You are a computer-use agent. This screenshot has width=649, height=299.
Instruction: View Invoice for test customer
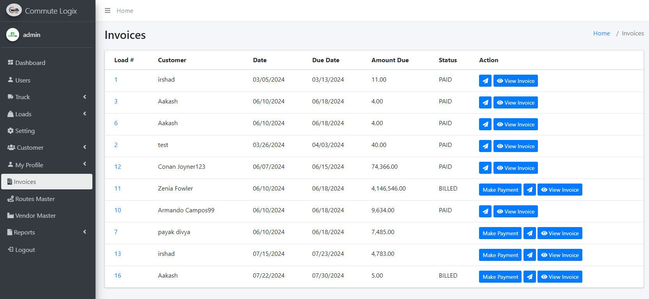515,146
